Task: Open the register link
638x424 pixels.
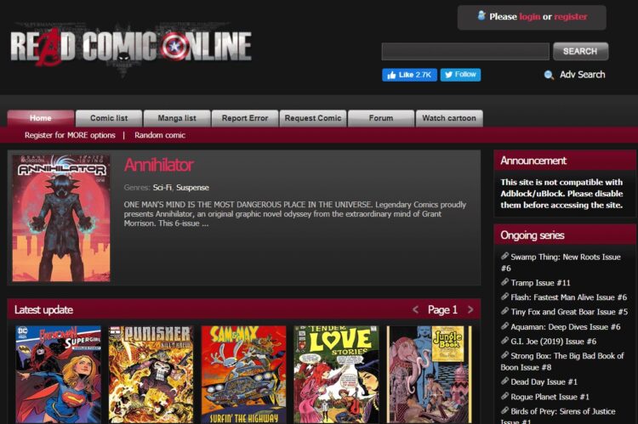Action: point(571,17)
